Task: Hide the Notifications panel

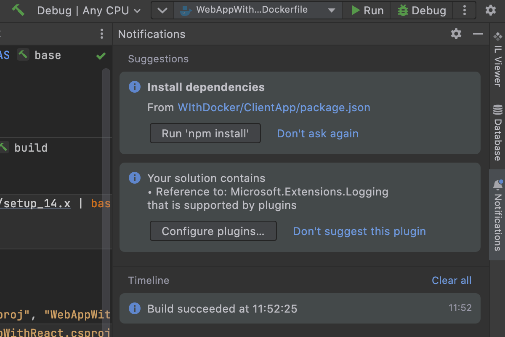Action: pos(478,34)
